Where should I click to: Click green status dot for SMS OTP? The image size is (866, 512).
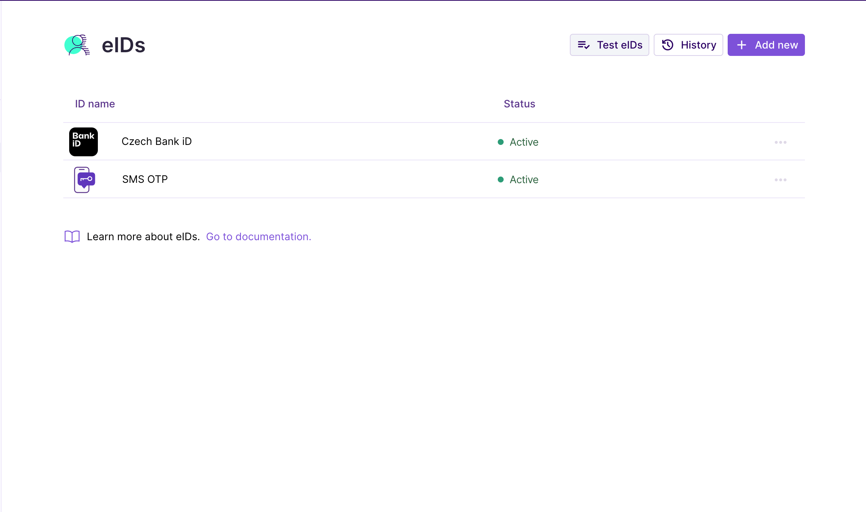(500, 179)
